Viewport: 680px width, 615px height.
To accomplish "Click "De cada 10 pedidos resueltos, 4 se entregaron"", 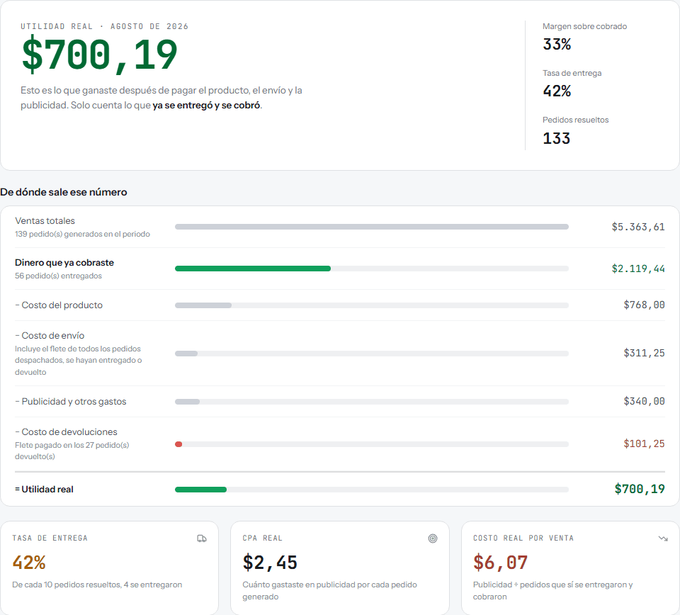I will coord(97,585).
